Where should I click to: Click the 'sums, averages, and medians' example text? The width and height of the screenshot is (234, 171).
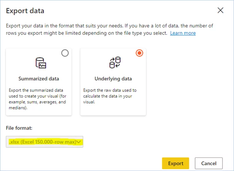coord(39,102)
